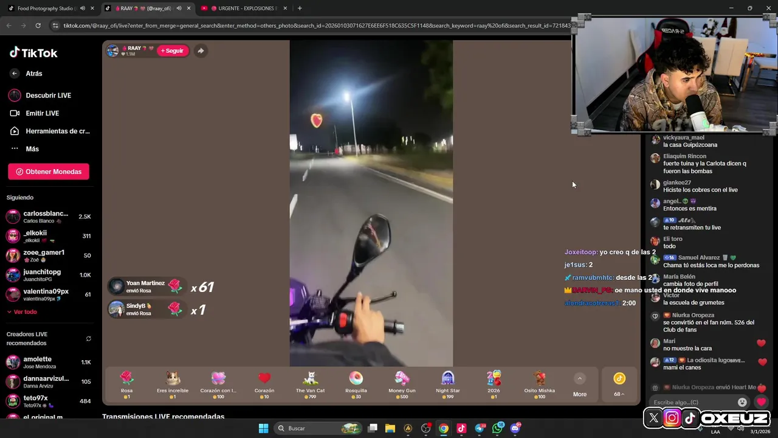
Task: Expand More gifts with the chevron
Action: click(580, 379)
